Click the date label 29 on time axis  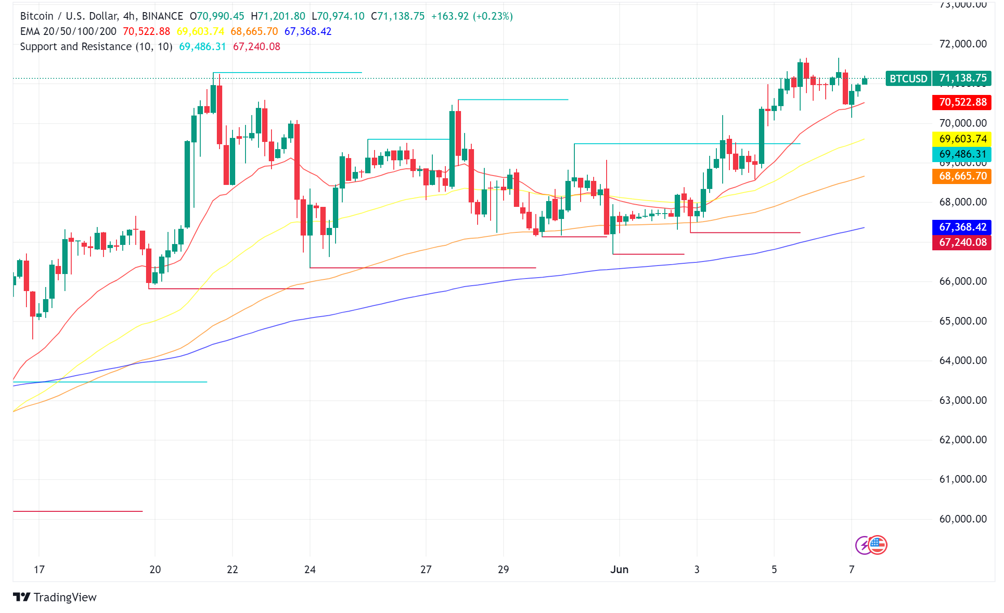504,570
